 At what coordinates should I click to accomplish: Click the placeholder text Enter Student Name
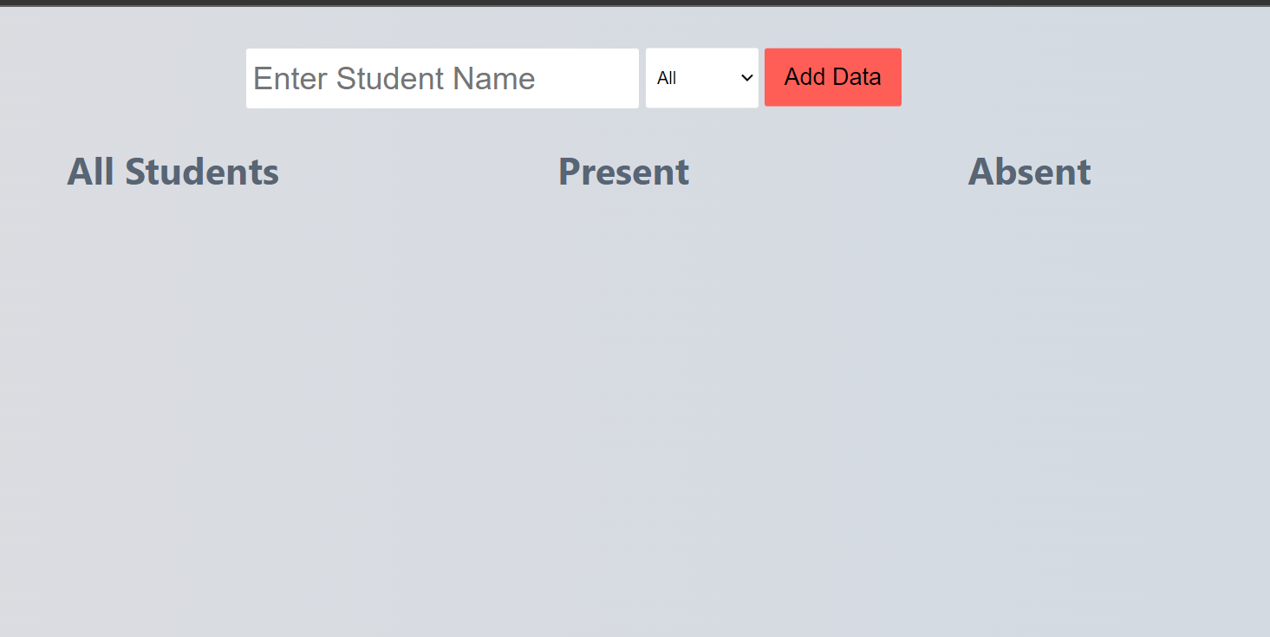[394, 79]
